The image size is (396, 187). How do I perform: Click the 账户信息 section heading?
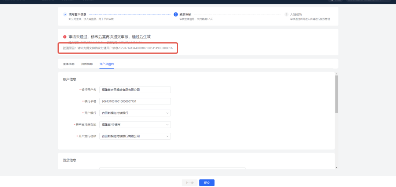tap(69, 79)
